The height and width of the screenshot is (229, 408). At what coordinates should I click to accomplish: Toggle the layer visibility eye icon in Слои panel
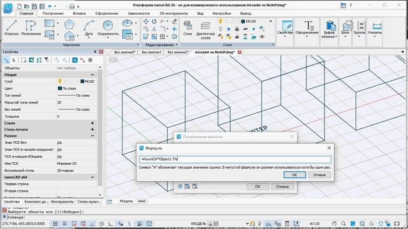pos(262,37)
